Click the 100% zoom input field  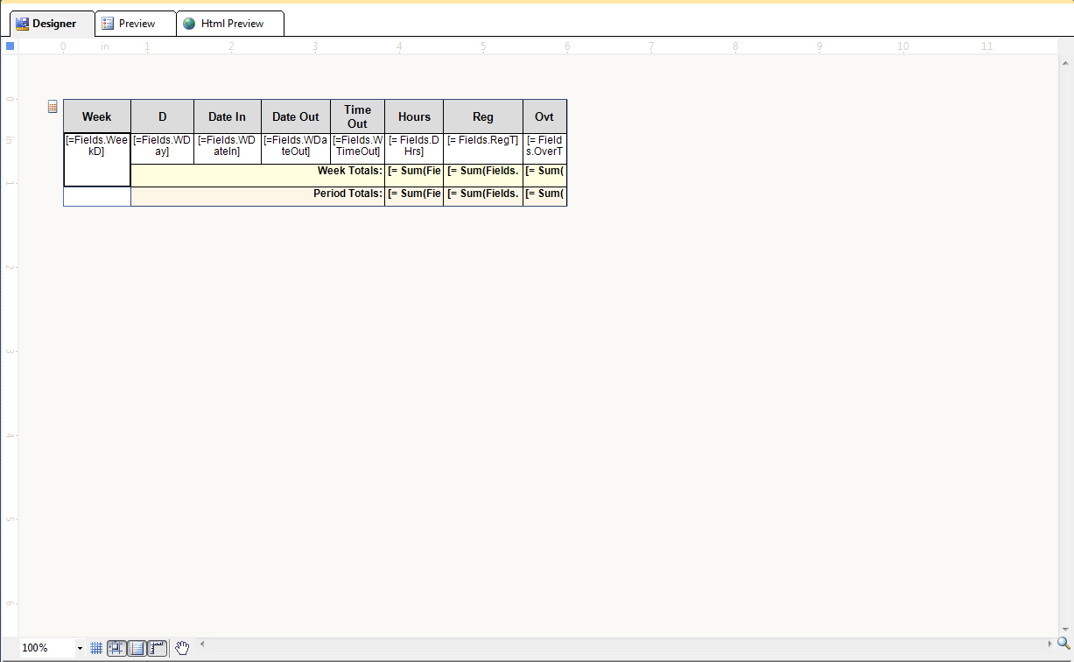(x=47, y=648)
